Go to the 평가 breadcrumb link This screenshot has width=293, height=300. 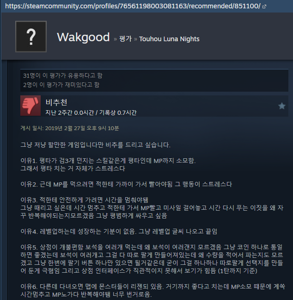tap(125, 39)
